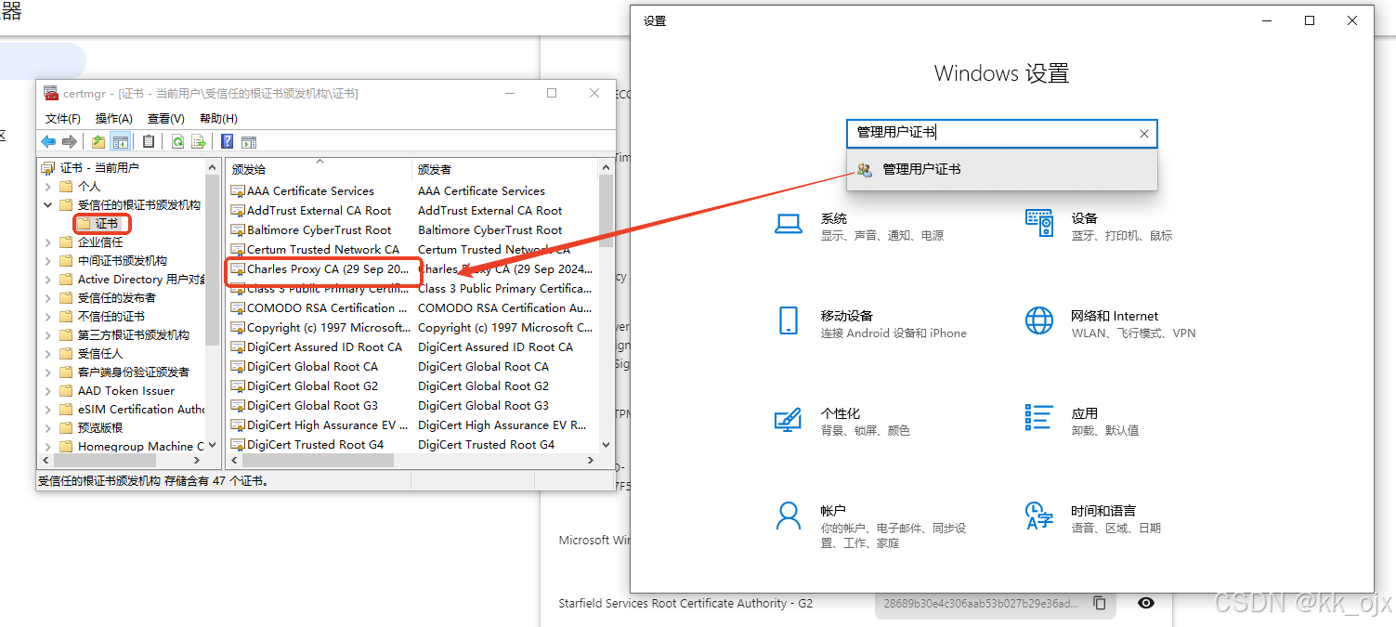Select the AAA Certificate Services row
1396x627 pixels.
click(x=413, y=191)
